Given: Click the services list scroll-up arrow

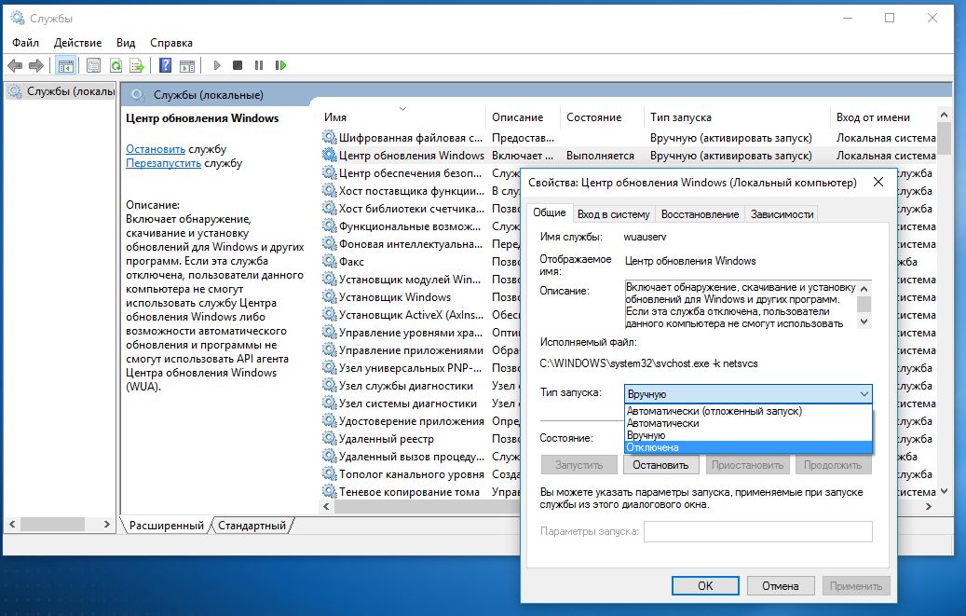Looking at the screenshot, I should tap(944, 115).
